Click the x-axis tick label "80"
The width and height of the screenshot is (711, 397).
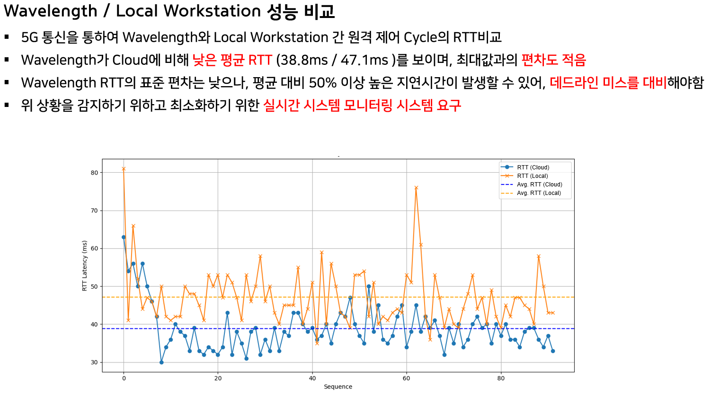[x=501, y=378]
